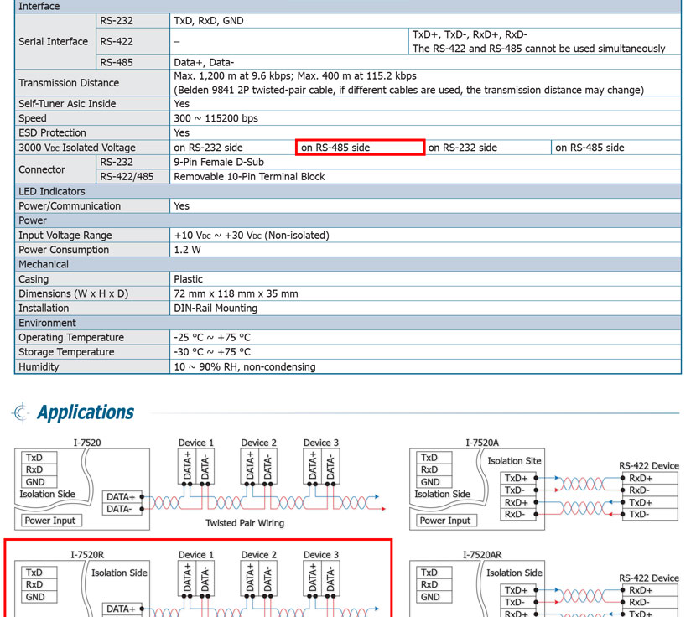This screenshot has width=696, height=617.
Task: Select the "Plastic" value
Action: coord(188,279)
